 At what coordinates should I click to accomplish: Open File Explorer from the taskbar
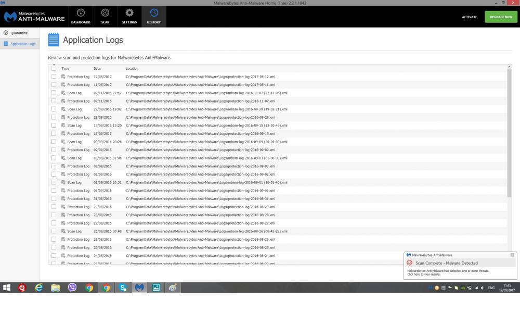[56, 288]
